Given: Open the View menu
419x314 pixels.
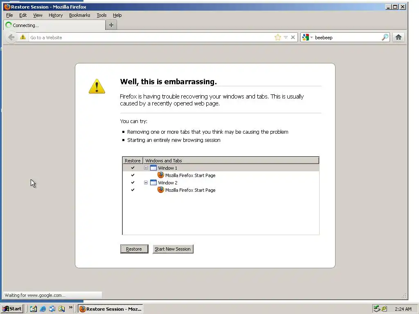Looking at the screenshot, I should (x=38, y=15).
